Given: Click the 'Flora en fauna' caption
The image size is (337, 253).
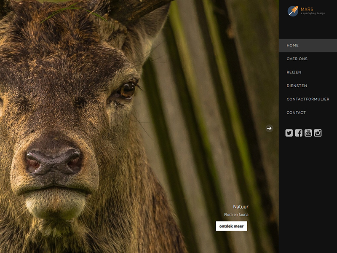Looking at the screenshot, I should pos(236,215).
